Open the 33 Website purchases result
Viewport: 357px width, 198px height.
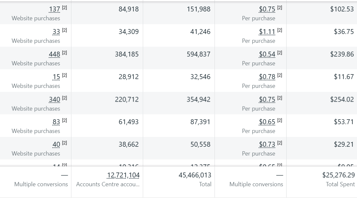pyautogui.click(x=56, y=32)
